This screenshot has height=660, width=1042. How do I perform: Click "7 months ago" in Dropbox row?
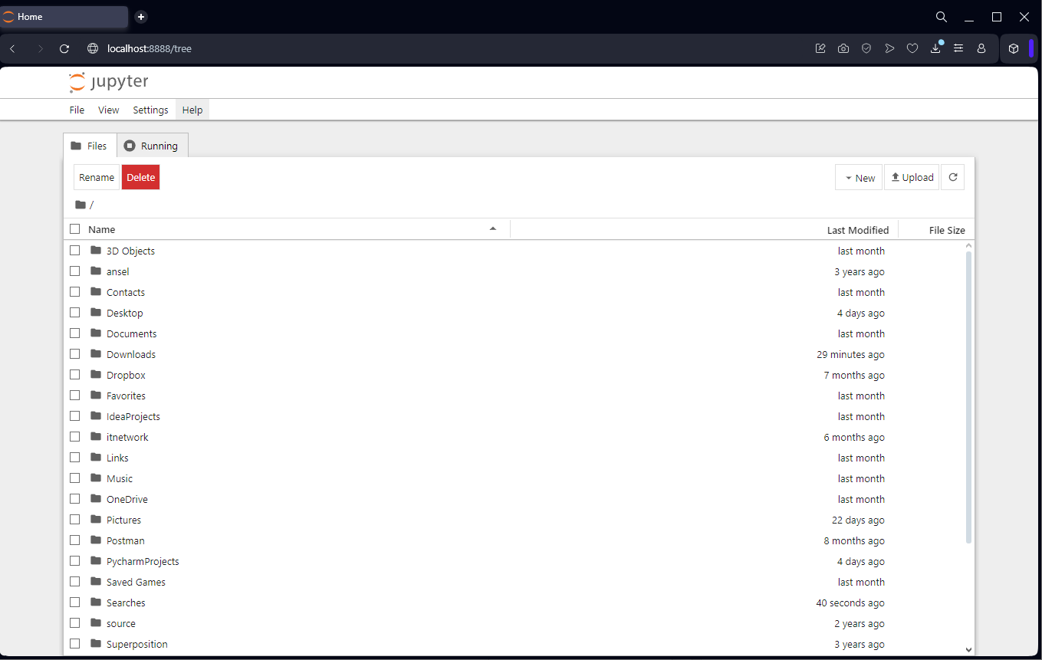tap(854, 375)
